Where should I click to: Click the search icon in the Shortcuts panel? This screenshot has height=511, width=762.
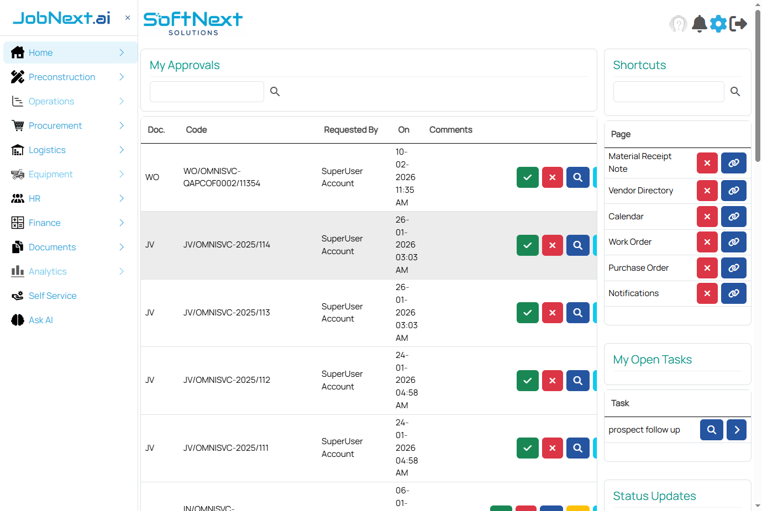(735, 91)
